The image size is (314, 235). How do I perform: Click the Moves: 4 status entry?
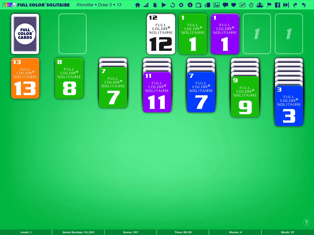click(x=235, y=232)
